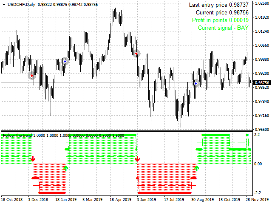
Task: Click the red down arrow at June 2019
Action: click(137, 159)
